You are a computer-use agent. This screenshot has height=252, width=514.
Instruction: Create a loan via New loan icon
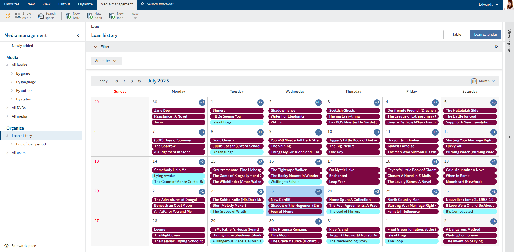(112, 16)
